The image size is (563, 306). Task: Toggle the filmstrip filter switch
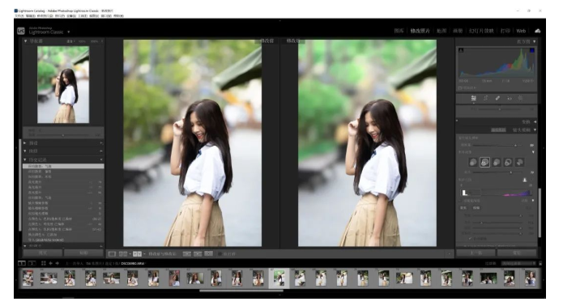[x=540, y=264]
